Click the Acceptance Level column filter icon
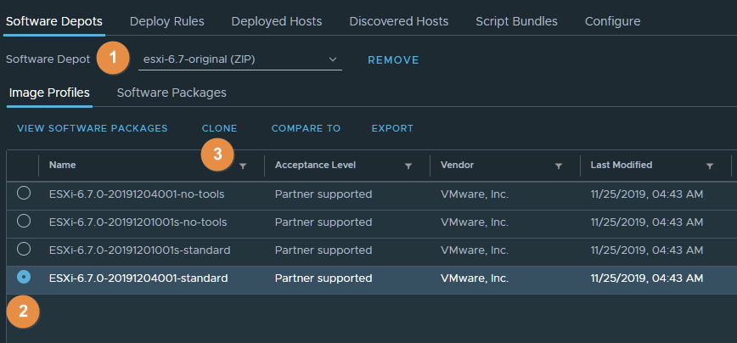The height and width of the screenshot is (343, 737). click(408, 166)
